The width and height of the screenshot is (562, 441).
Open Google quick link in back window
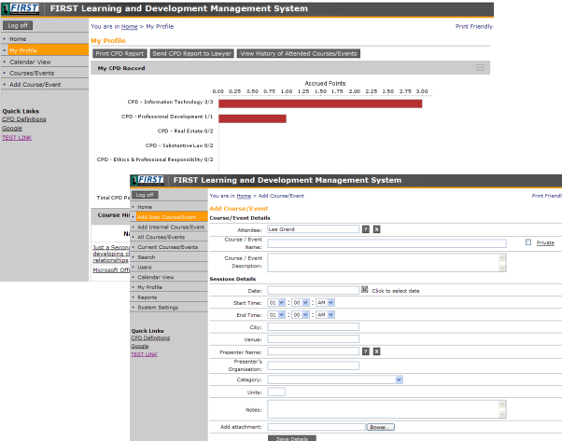pos(12,128)
